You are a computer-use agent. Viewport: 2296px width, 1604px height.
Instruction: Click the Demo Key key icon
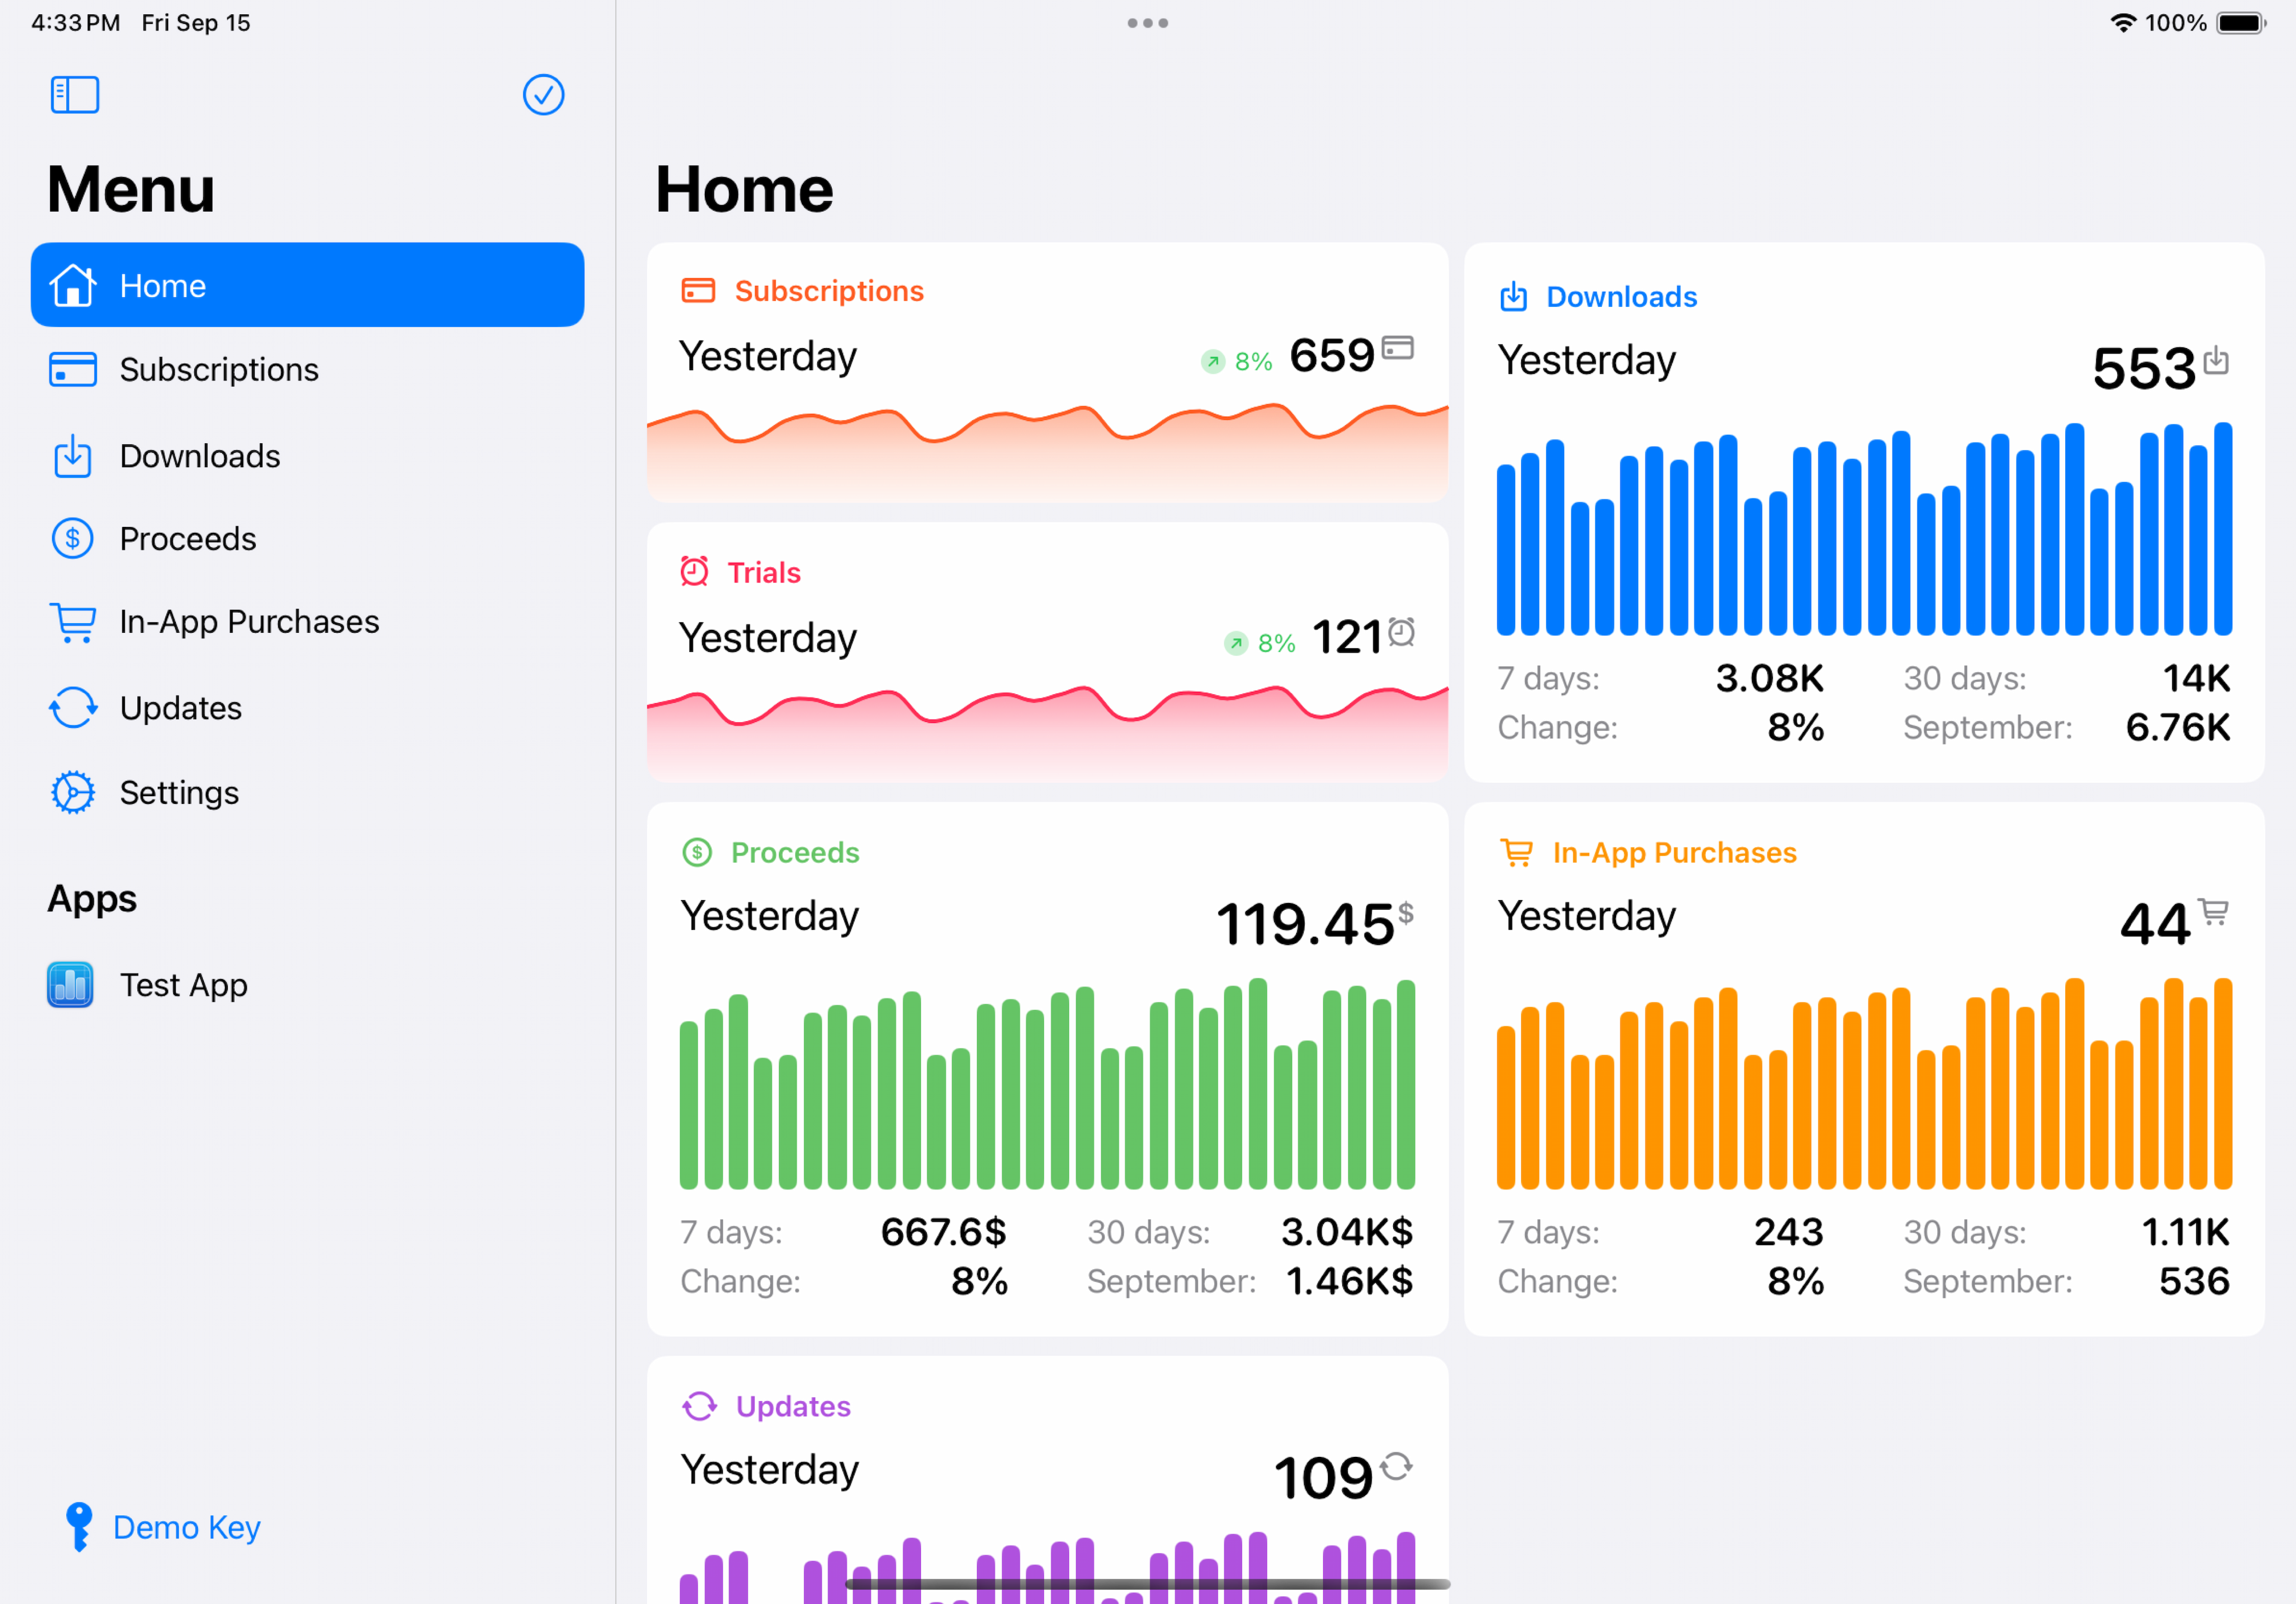click(x=78, y=1526)
